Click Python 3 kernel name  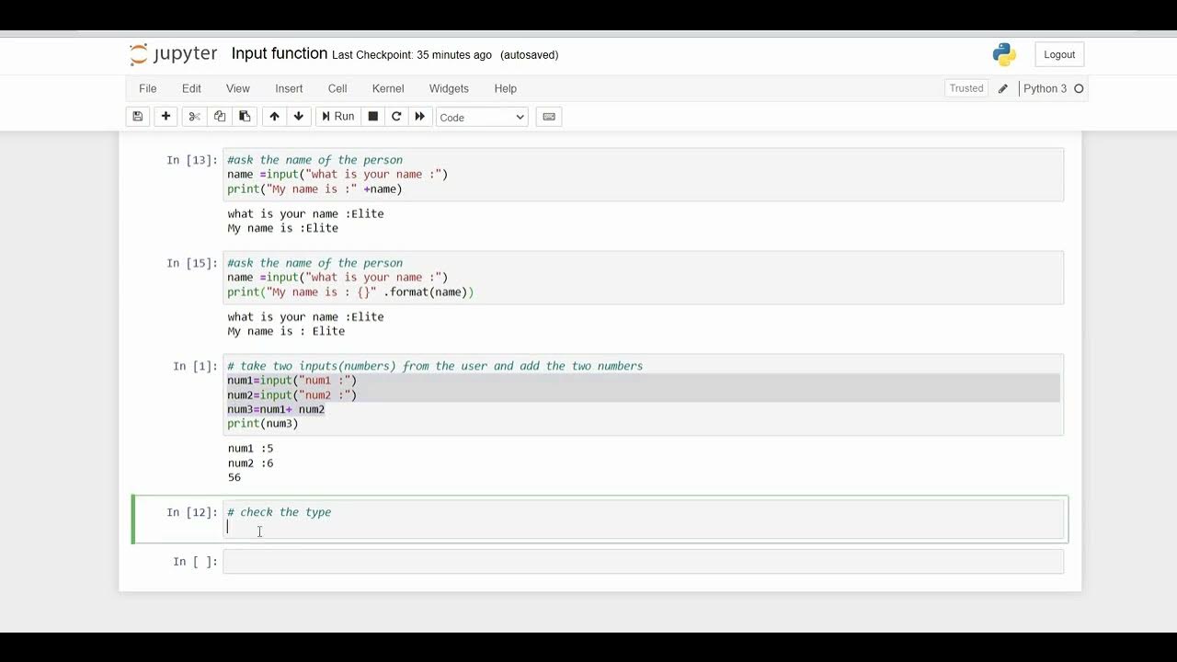[x=1046, y=88]
